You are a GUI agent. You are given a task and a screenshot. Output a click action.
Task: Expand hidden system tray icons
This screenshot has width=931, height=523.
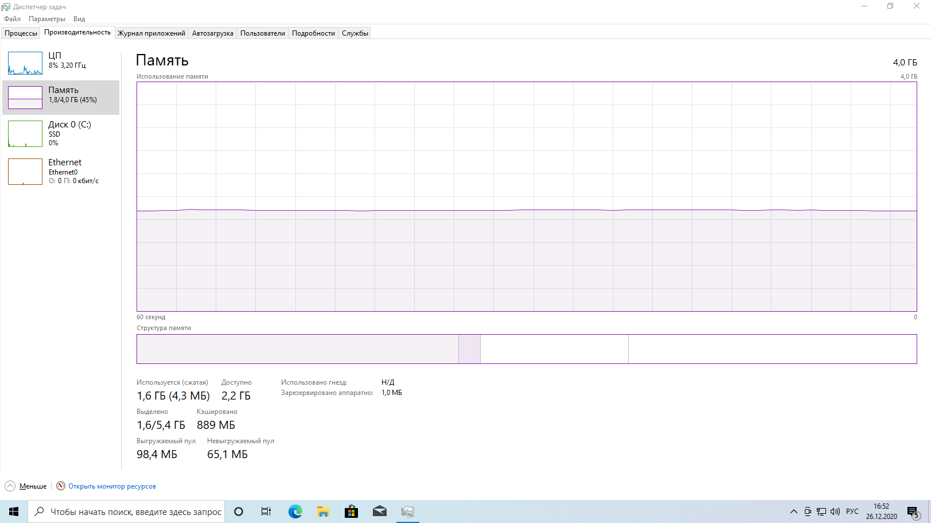(794, 512)
